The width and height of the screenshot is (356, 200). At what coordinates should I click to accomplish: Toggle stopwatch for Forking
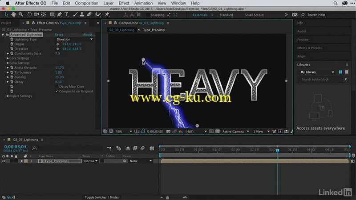click(x=12, y=77)
